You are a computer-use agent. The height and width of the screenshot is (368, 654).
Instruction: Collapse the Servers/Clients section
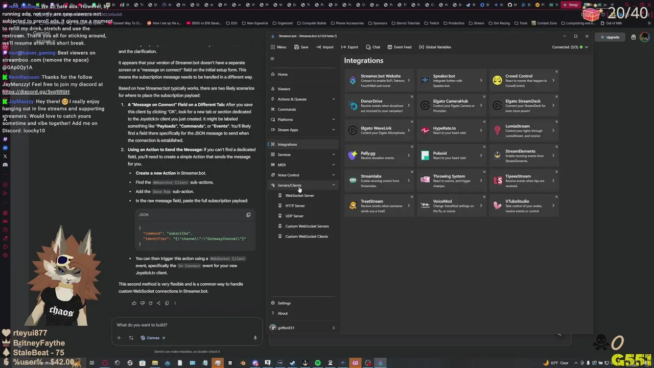click(302, 185)
